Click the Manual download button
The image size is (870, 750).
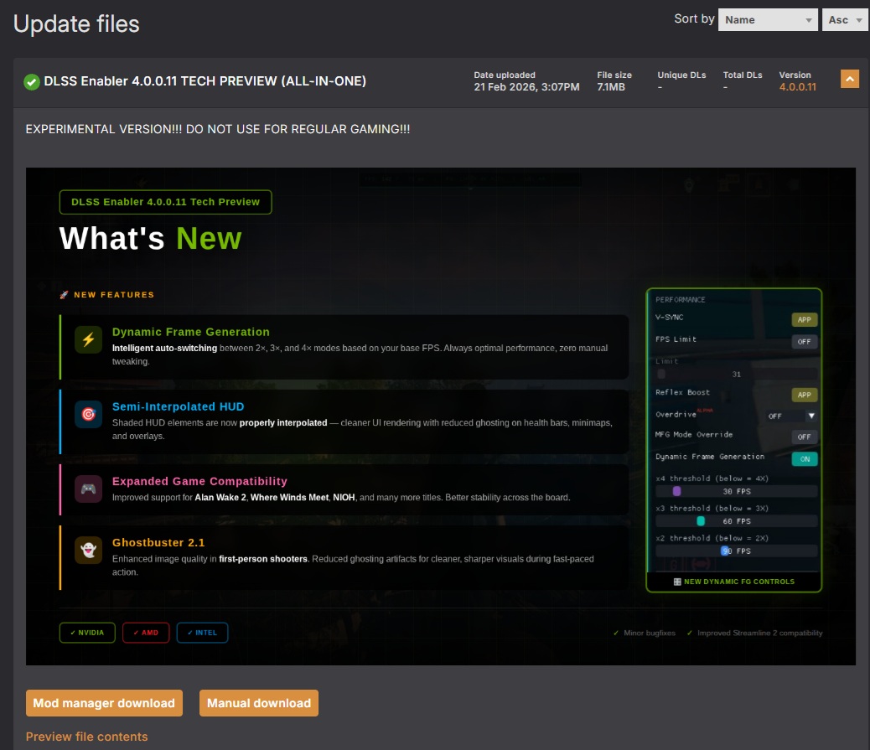point(259,703)
